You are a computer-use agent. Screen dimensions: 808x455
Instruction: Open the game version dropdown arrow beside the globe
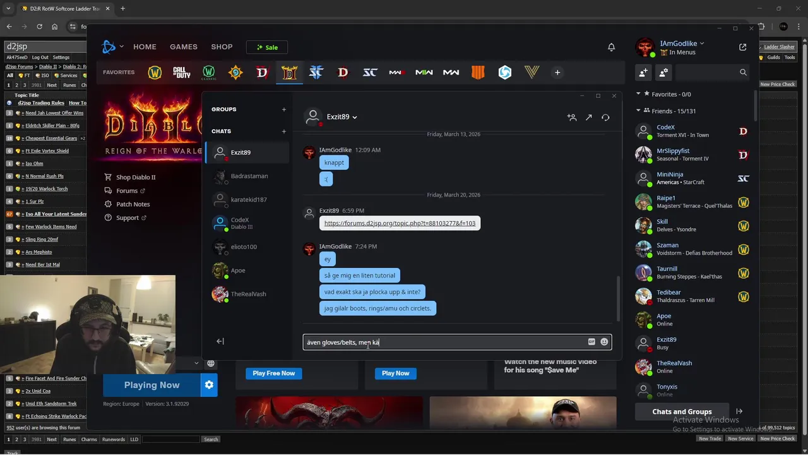[196, 363]
